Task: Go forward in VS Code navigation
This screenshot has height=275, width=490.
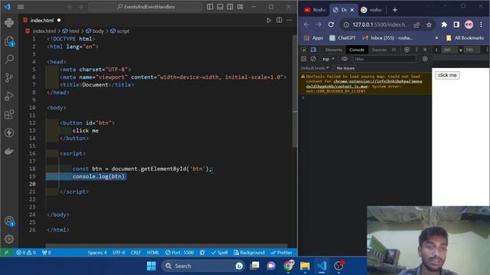Action: pos(80,7)
